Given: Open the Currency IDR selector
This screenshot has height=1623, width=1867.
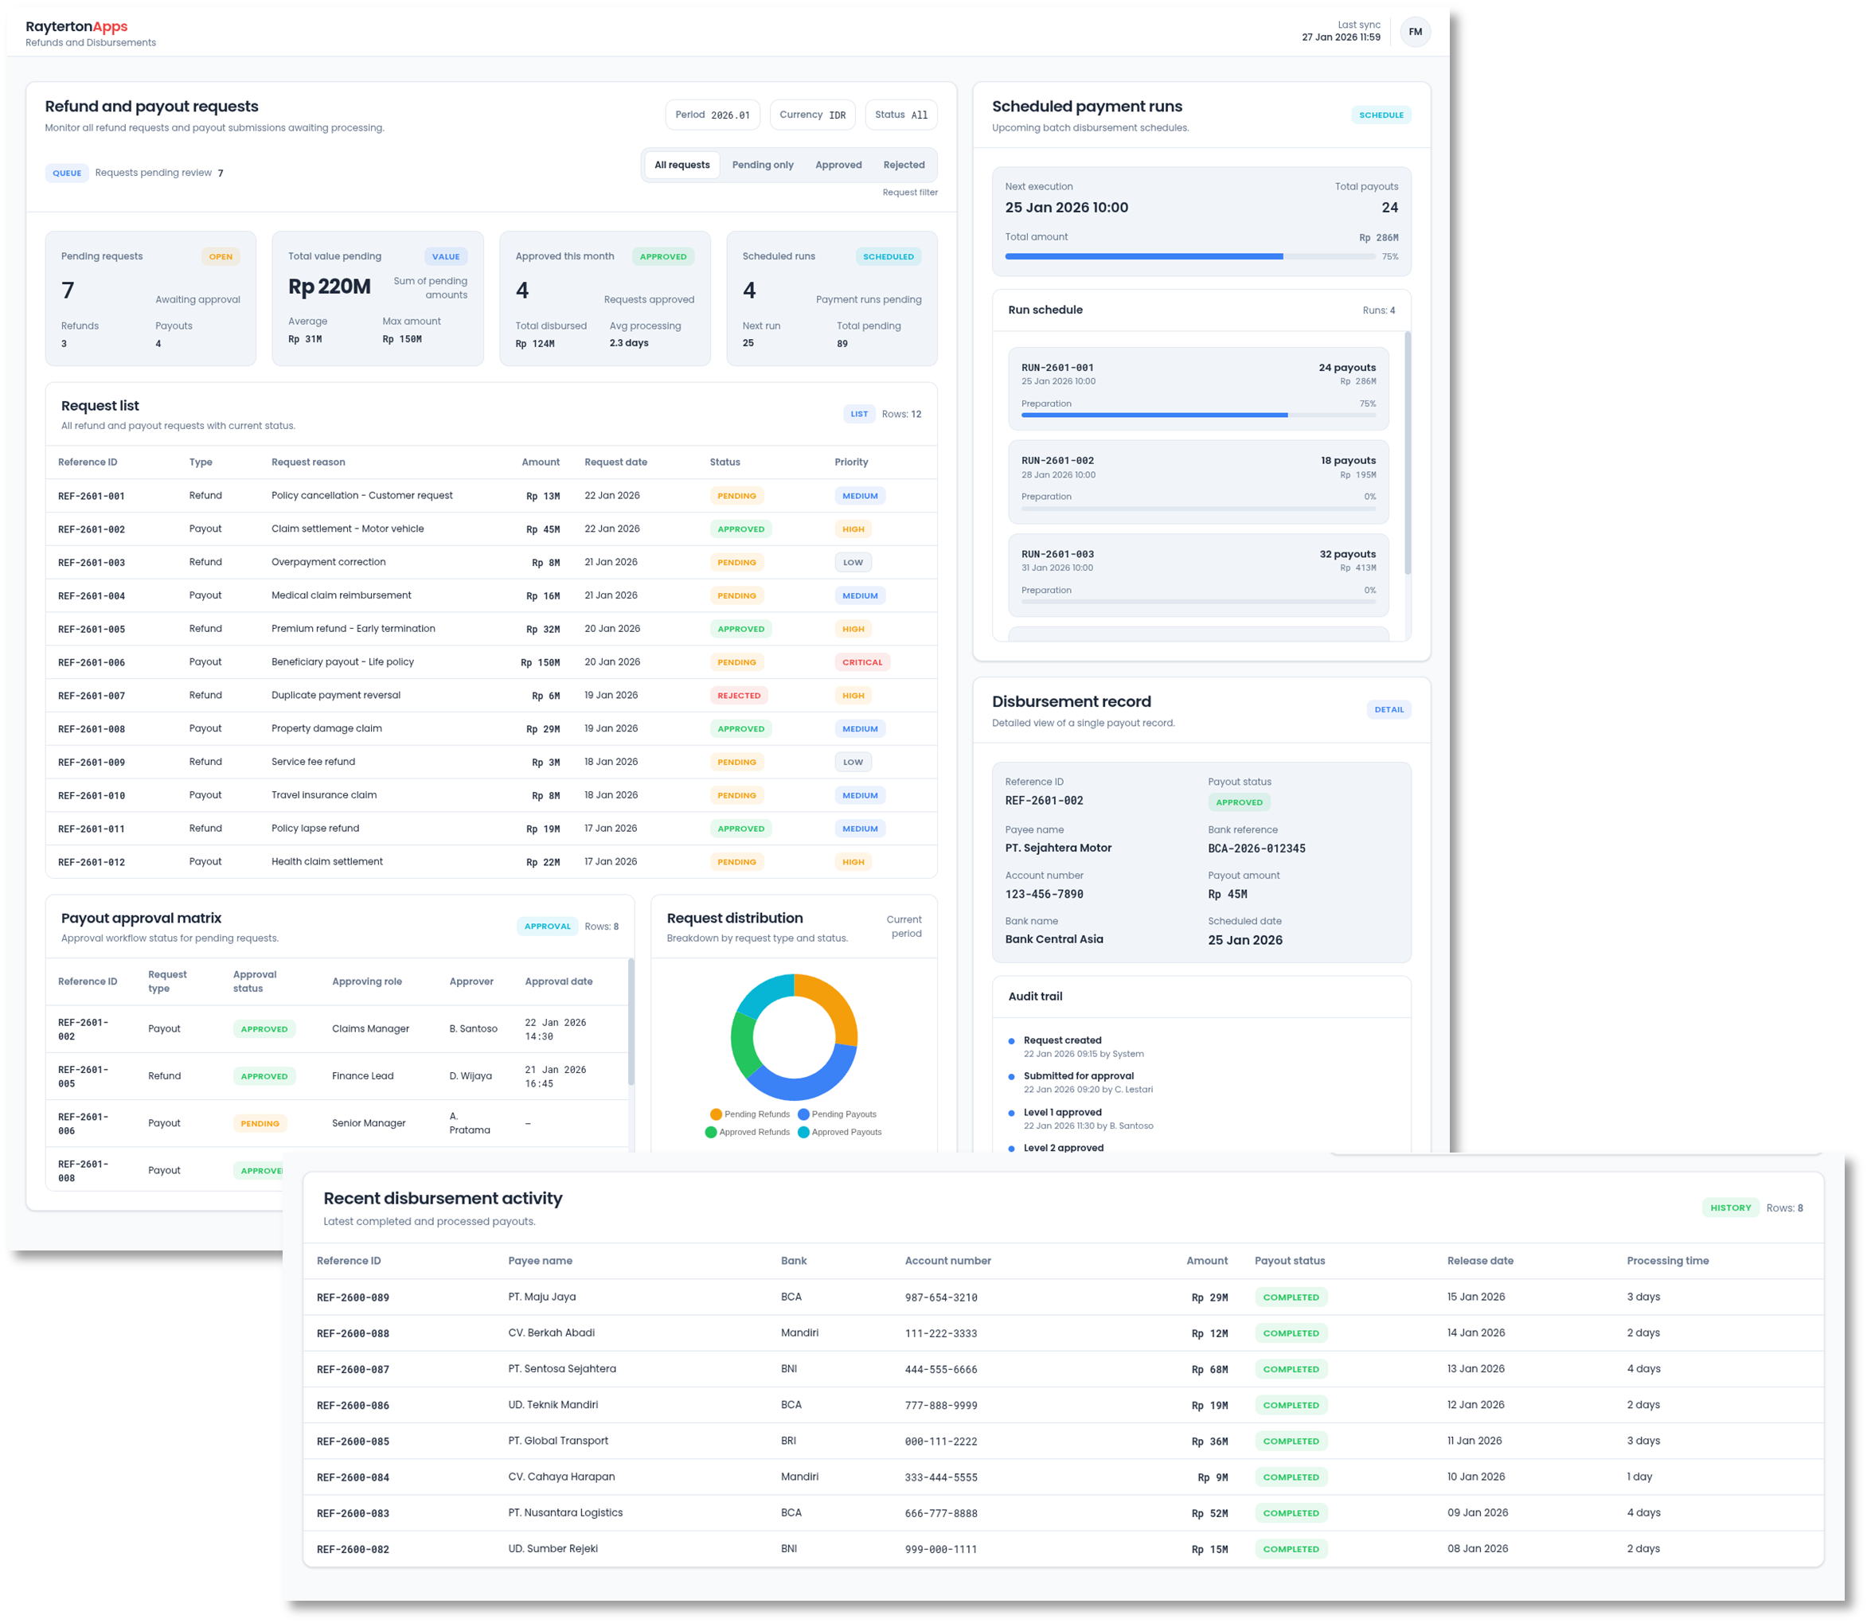Looking at the screenshot, I should tap(813, 115).
